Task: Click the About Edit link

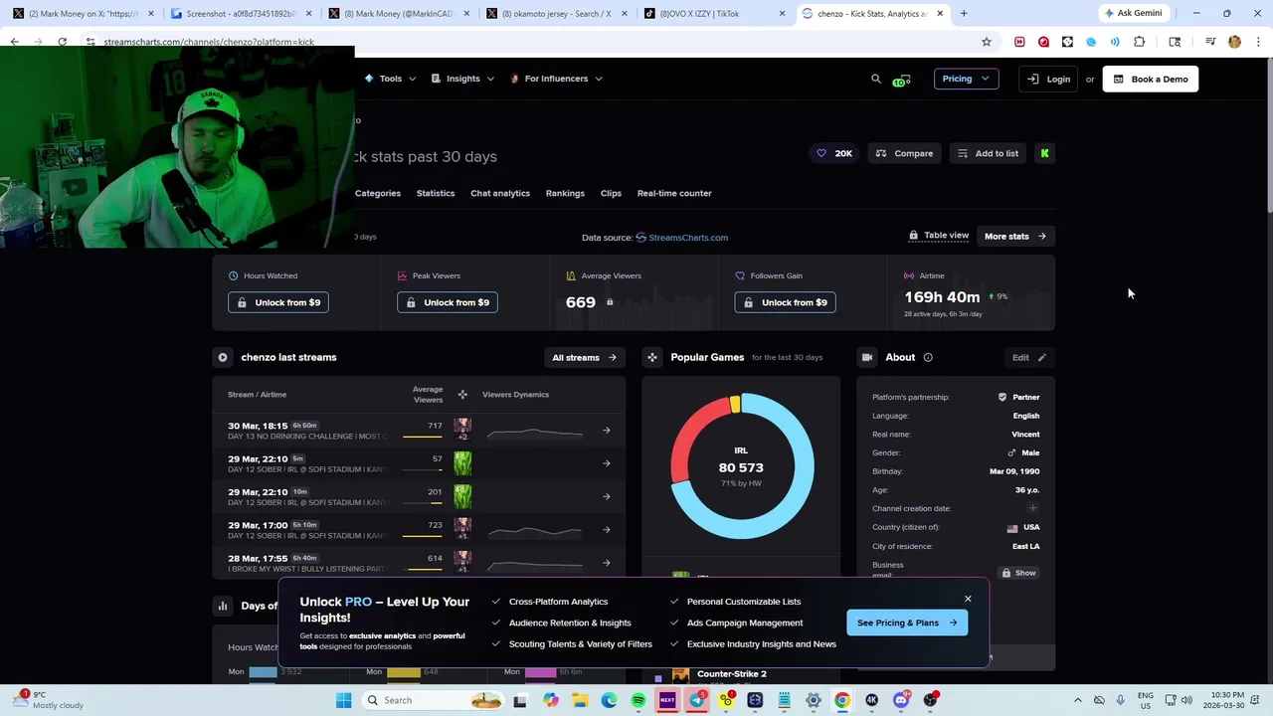Action: click(1029, 357)
